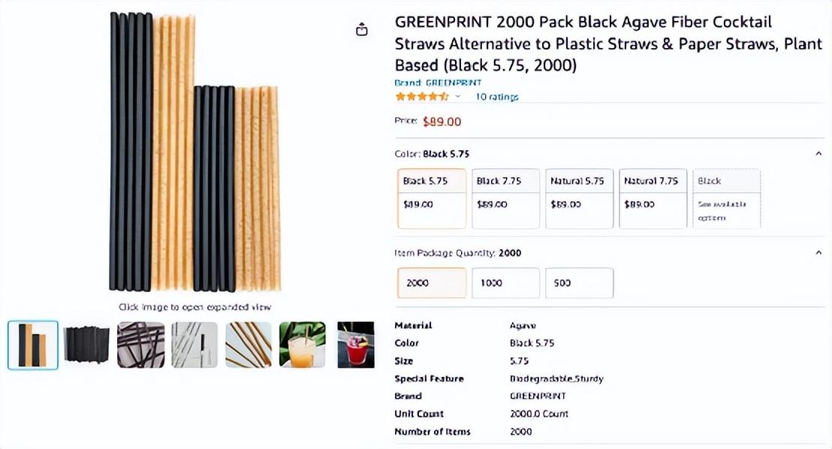See available options for Black
832x449 pixels.
726,198
